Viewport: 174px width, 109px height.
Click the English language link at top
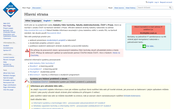(151, 2)
